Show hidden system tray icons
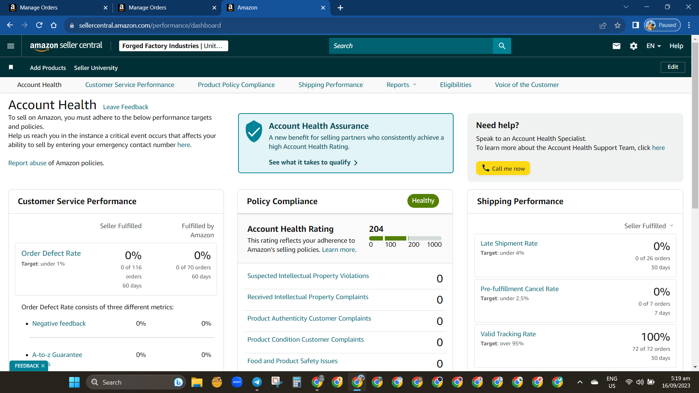 point(580,382)
